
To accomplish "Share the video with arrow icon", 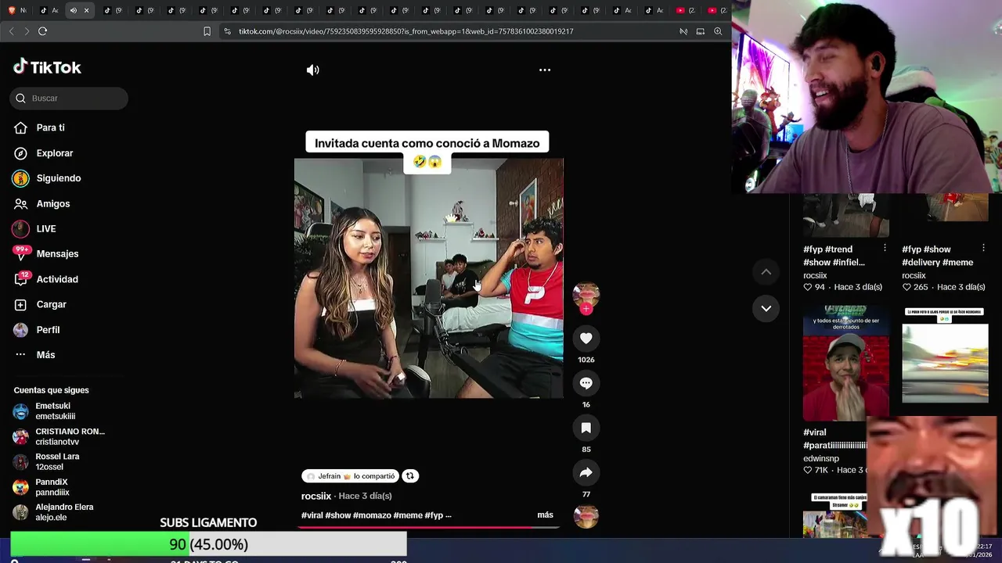I will (x=586, y=472).
